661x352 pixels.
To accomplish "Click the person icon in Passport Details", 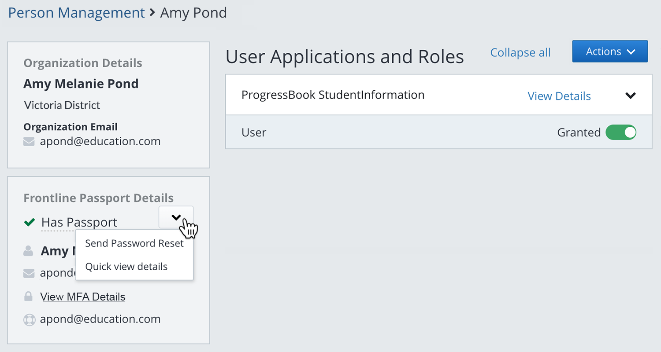I will [29, 251].
